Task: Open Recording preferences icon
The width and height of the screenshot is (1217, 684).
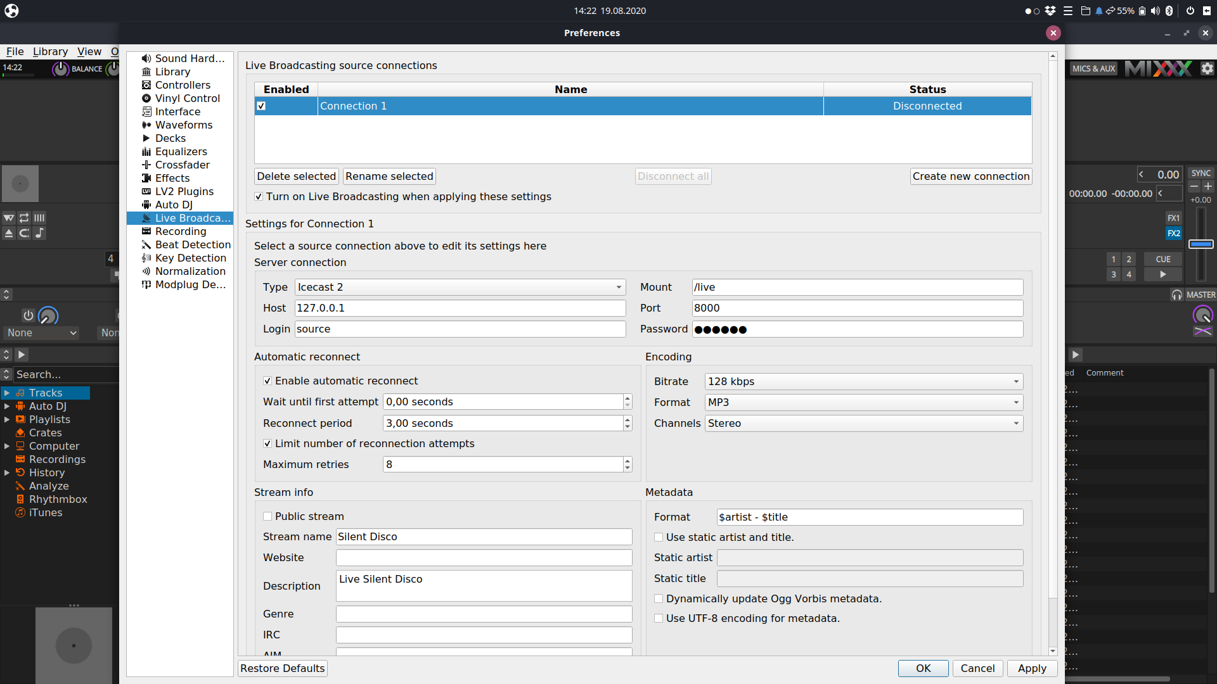Action: coord(146,231)
